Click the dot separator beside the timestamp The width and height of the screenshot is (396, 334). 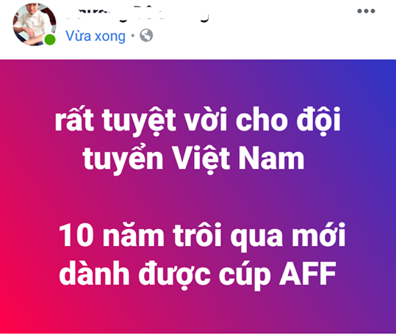(132, 35)
